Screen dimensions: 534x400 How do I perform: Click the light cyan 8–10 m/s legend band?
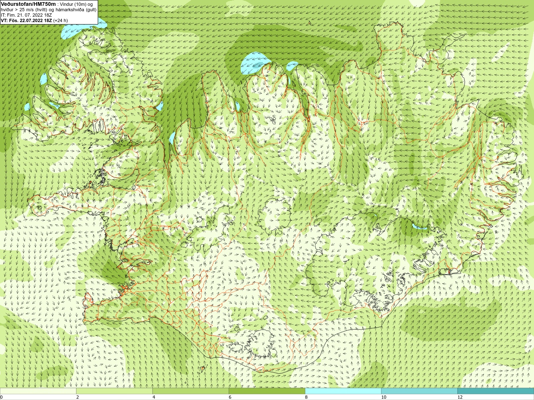pyautogui.click(x=343, y=391)
